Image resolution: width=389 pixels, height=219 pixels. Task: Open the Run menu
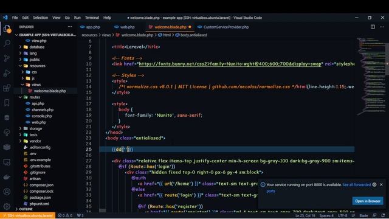pos(77,18)
